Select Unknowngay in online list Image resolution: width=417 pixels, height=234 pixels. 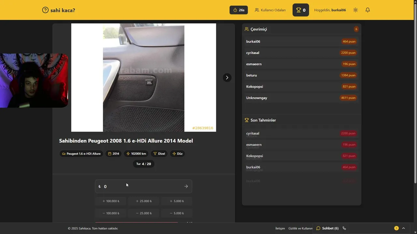(x=301, y=98)
